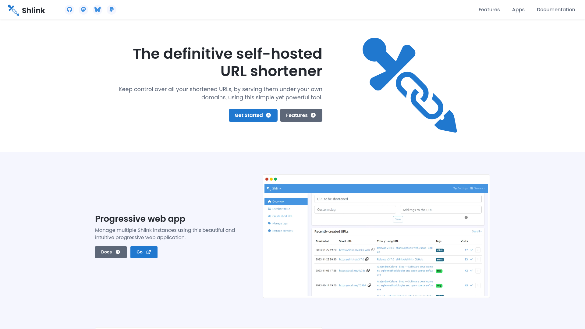Screen dimensions: 585x329
Task: Open the Bluesky butterfly icon link
Action: 97,9
